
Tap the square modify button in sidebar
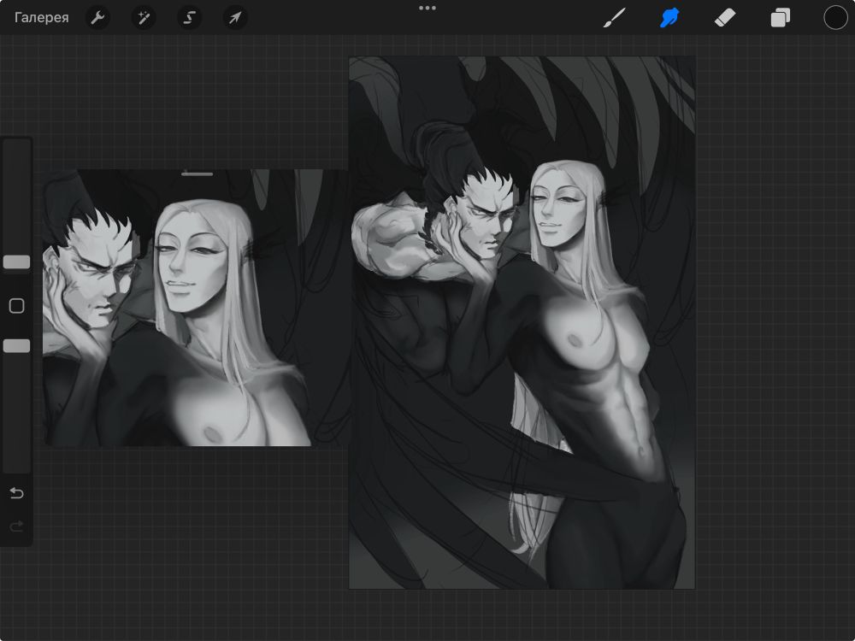click(x=16, y=306)
